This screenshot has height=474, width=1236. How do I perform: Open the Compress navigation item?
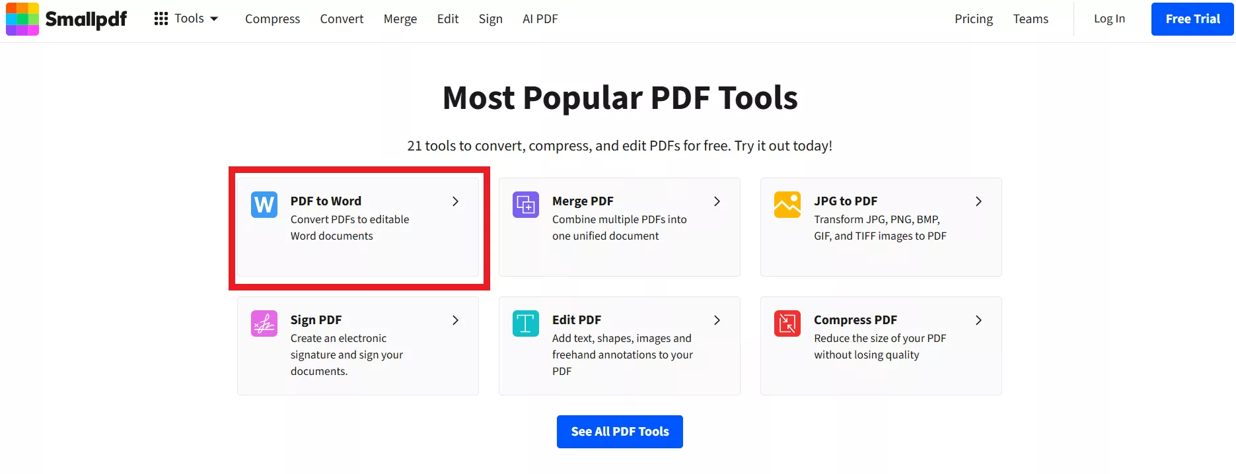click(x=272, y=18)
